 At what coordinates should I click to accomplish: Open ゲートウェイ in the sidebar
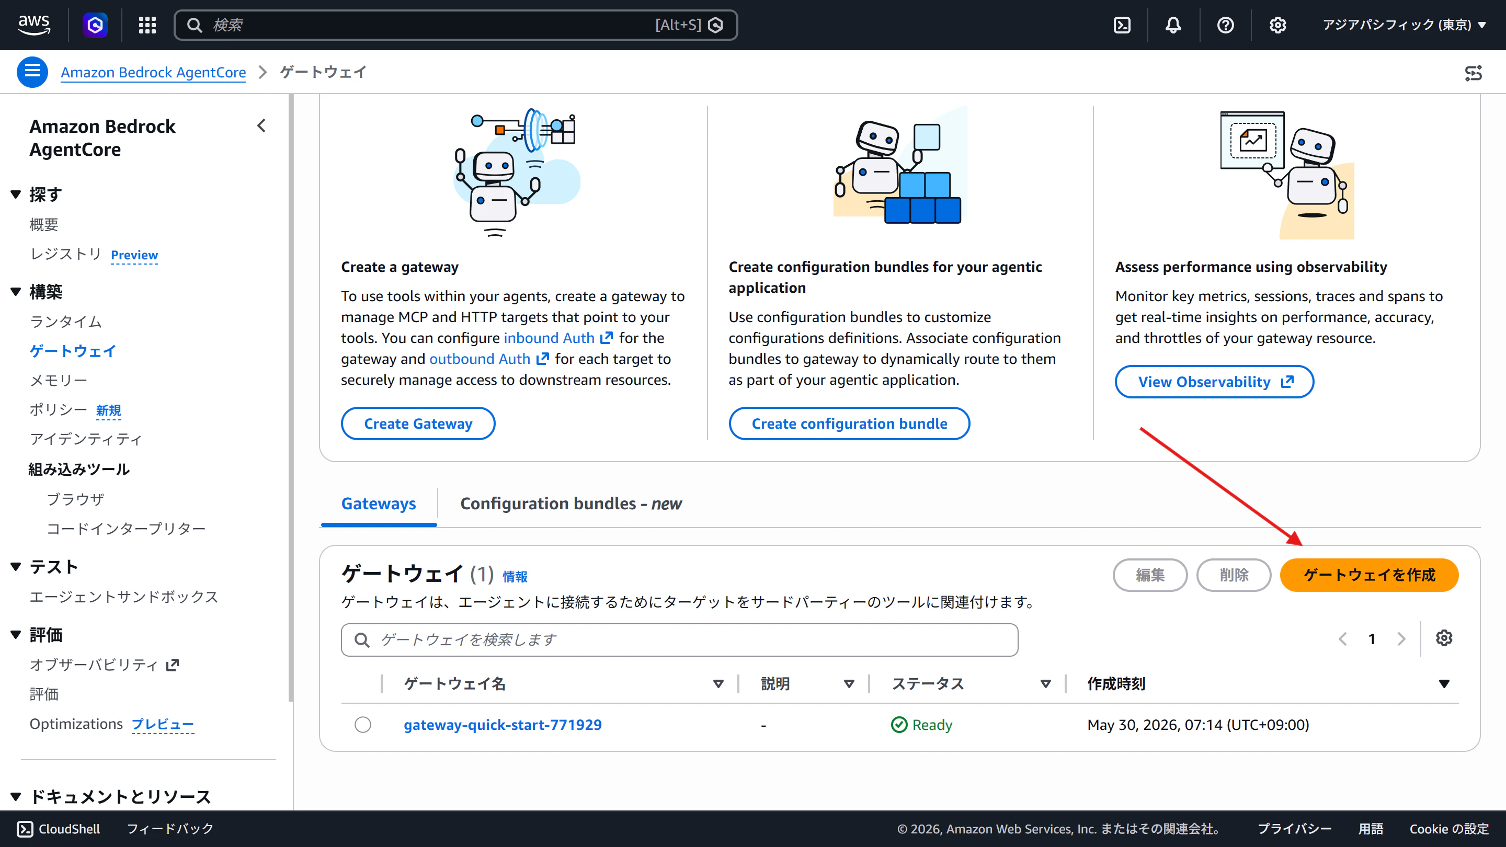click(x=73, y=351)
